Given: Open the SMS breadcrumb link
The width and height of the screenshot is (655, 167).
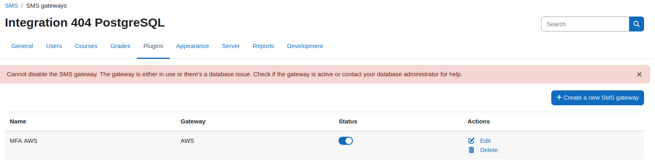Looking at the screenshot, I should point(11,6).
